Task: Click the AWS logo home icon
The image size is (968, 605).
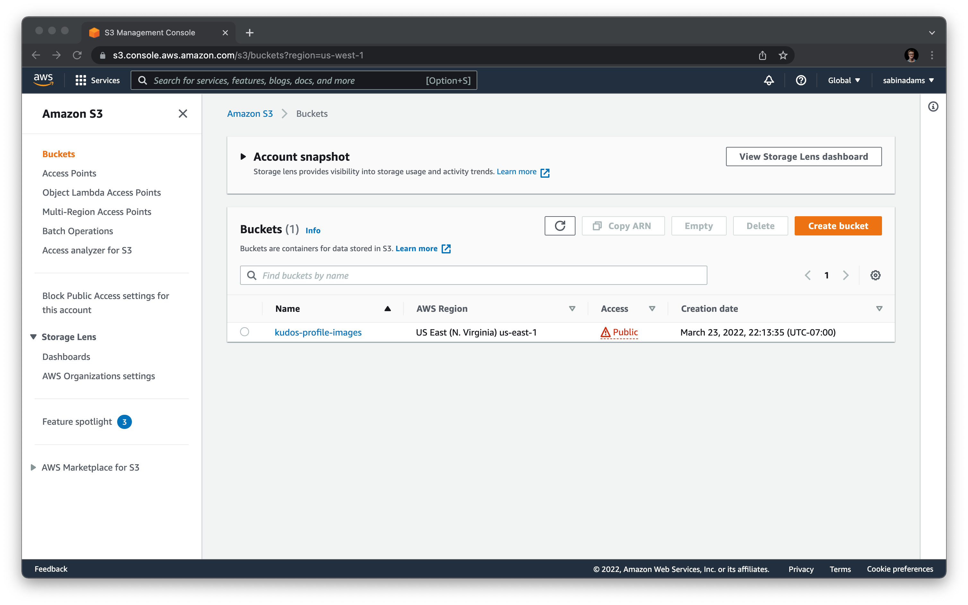Action: (43, 80)
